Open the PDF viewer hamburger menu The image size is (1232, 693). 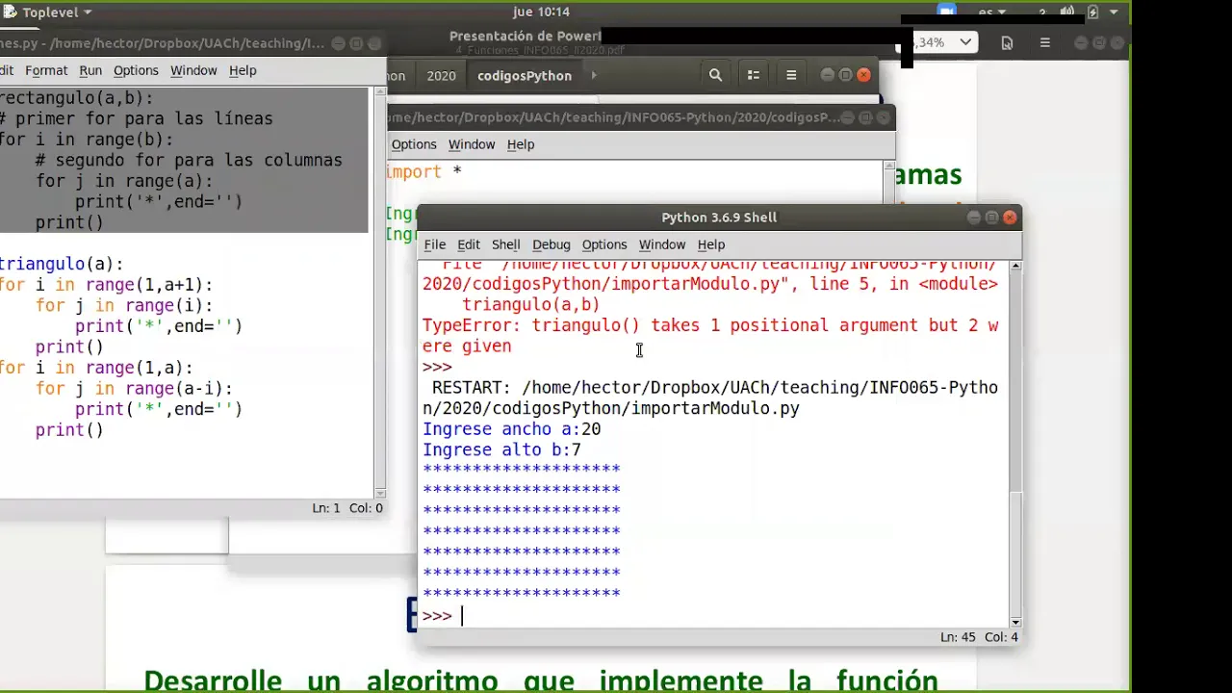[x=1044, y=42]
